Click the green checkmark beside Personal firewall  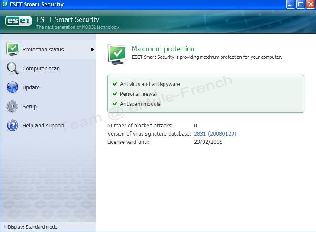[x=115, y=94]
